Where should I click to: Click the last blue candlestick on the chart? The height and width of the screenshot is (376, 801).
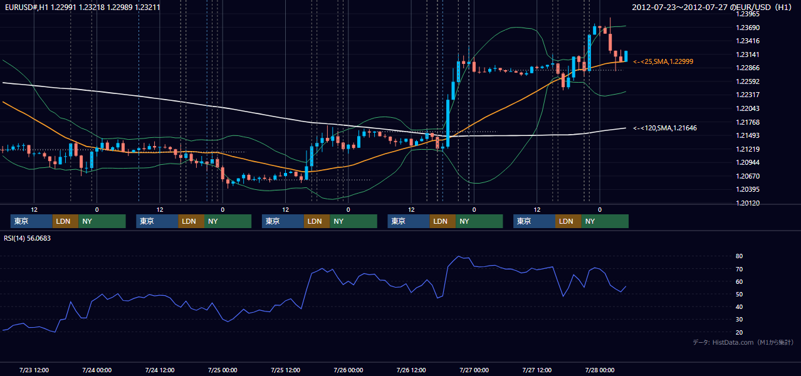click(626, 56)
